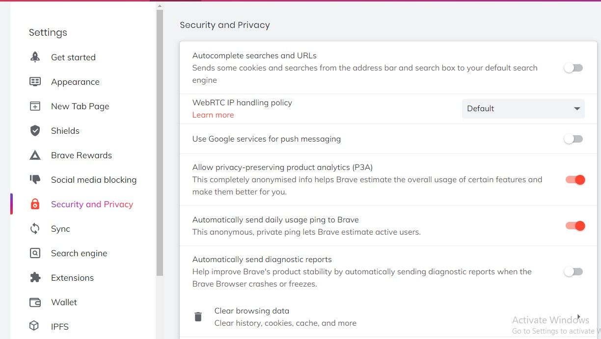
Task: Expand Clear browsing data arrow
Action: [x=579, y=316]
